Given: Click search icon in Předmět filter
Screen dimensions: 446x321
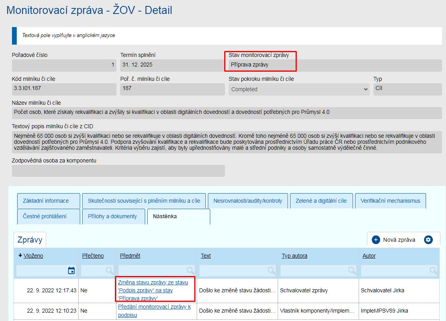Looking at the screenshot, I should point(190,271).
